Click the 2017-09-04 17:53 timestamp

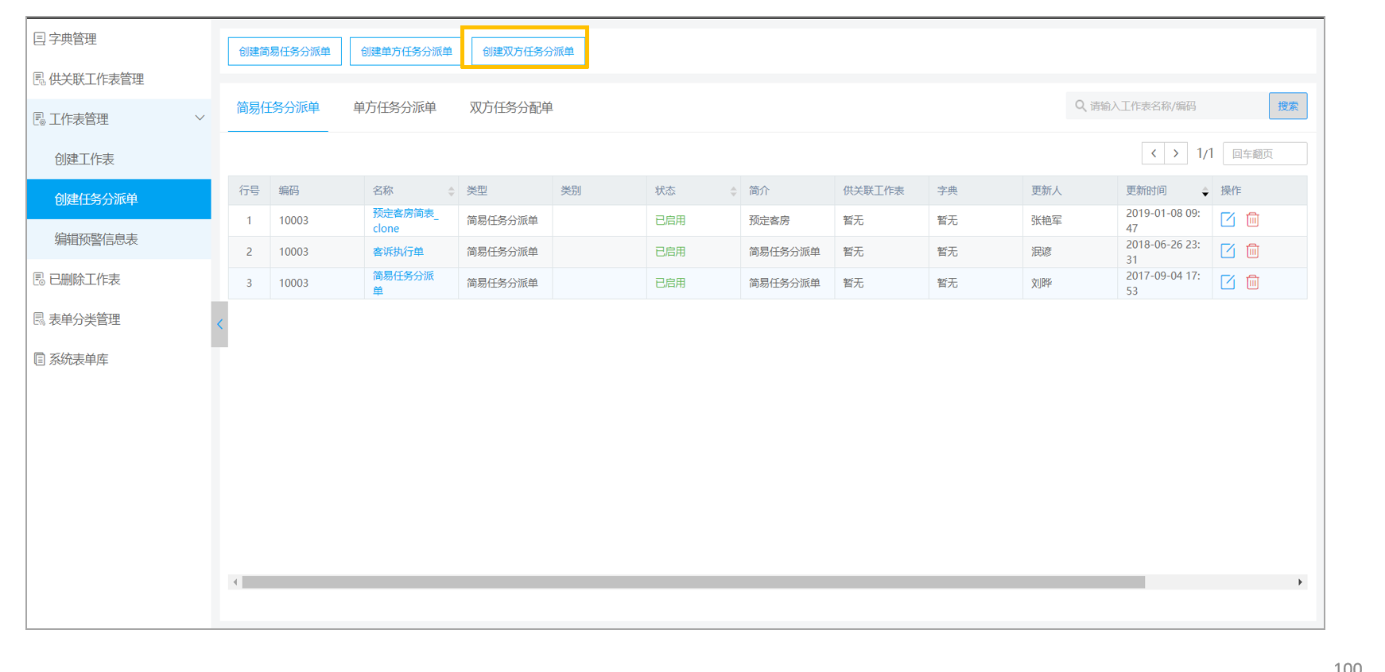point(1163,283)
